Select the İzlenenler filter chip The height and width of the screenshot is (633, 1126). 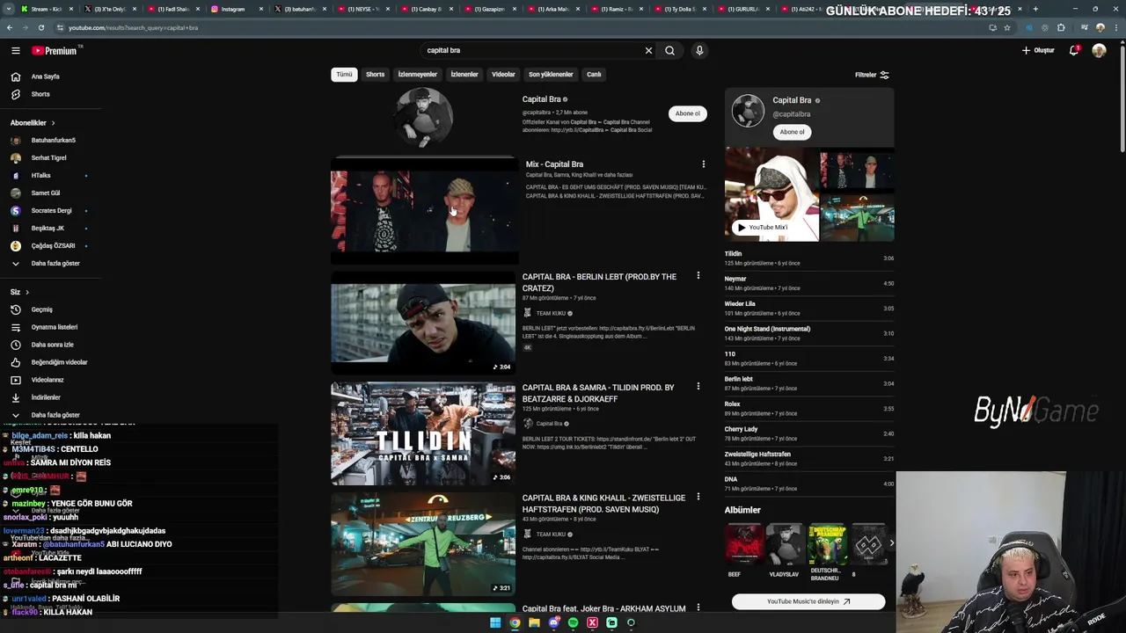click(464, 75)
